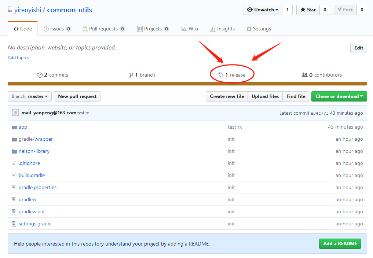The width and height of the screenshot is (373, 258).
Task: Click the folder icon for app
Action: point(14,127)
